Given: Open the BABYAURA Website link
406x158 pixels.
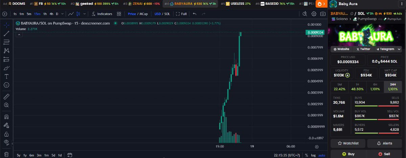Looking at the screenshot, I should [341, 49].
